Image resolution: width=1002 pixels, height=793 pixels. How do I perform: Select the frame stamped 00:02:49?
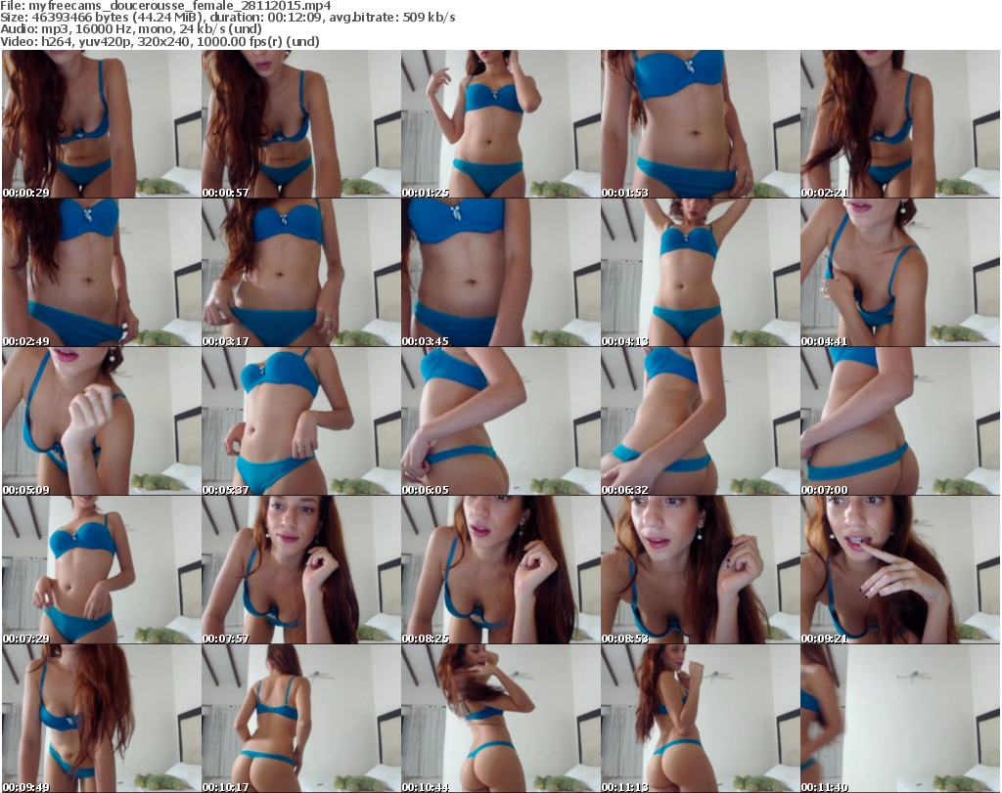pos(102,273)
